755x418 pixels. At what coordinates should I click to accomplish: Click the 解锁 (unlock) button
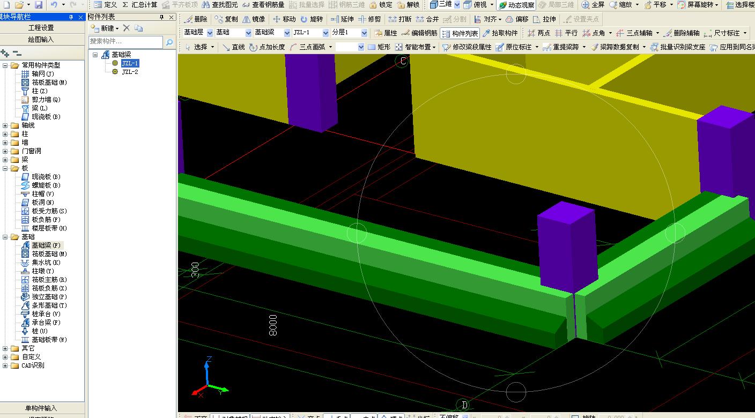pyautogui.click(x=408, y=5)
